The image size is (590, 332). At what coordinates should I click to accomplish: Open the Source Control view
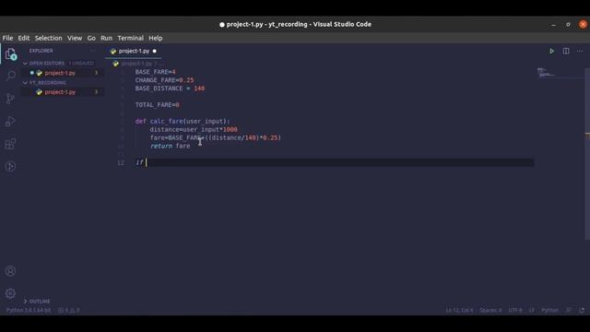click(10, 99)
